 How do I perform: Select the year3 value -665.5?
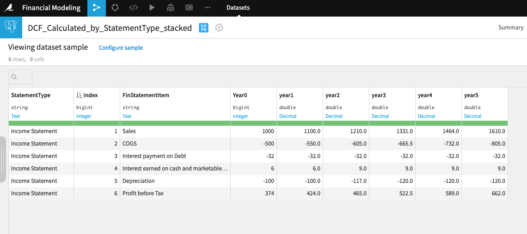click(x=392, y=144)
